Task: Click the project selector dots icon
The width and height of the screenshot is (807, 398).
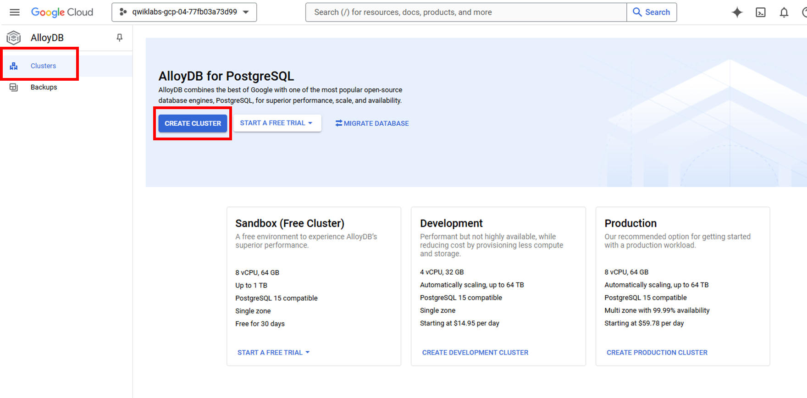Action: pyautogui.click(x=123, y=12)
